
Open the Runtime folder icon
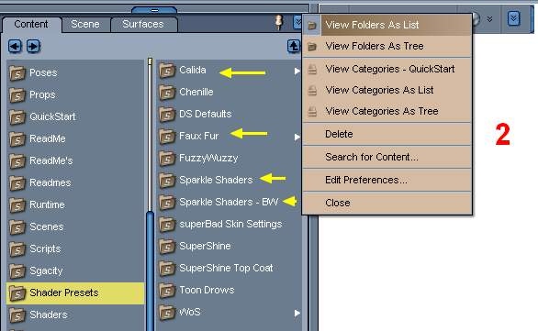(17, 204)
